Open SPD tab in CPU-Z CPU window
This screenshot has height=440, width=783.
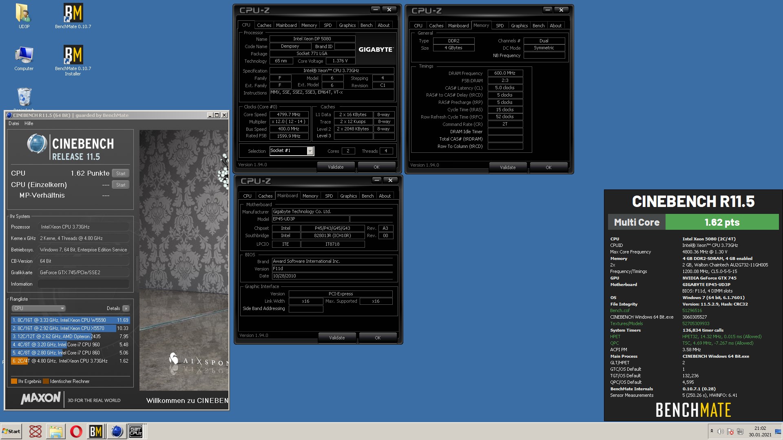(x=327, y=25)
